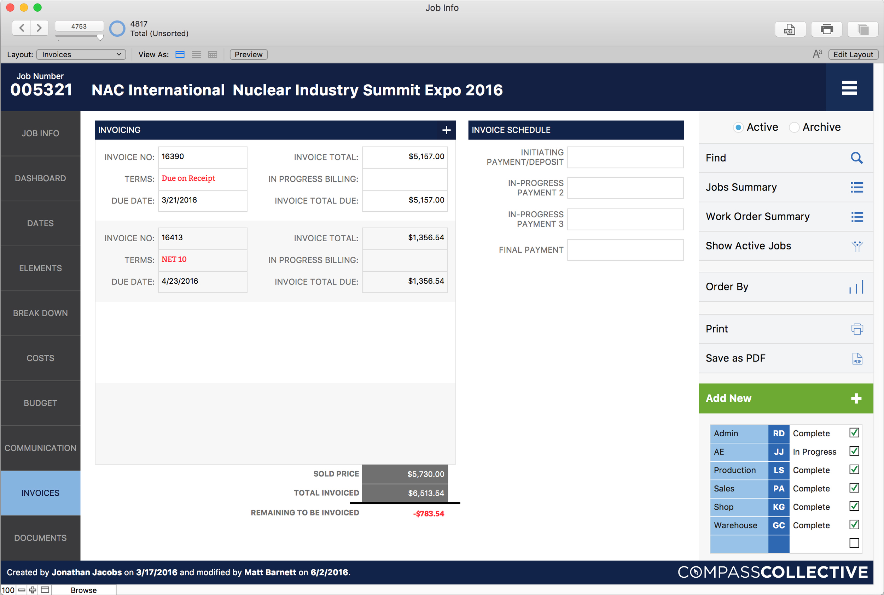Click the Save as PDF panel icon
This screenshot has width=884, height=595.
point(857,359)
